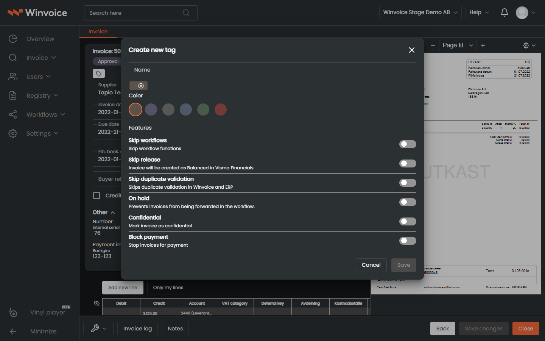Select the blue color swatch
Screen dimensions: 545x341
pyautogui.click(x=186, y=109)
